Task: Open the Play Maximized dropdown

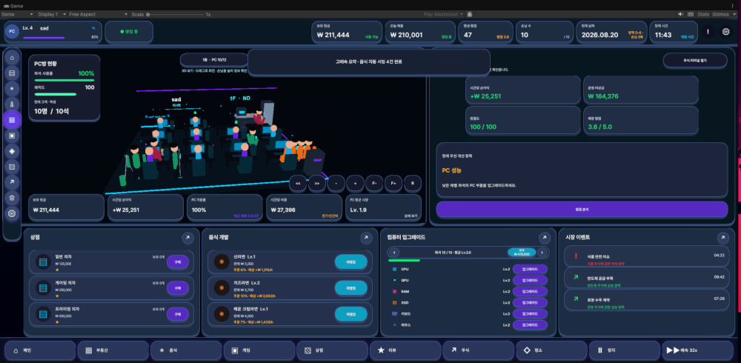Action: pyautogui.click(x=443, y=15)
